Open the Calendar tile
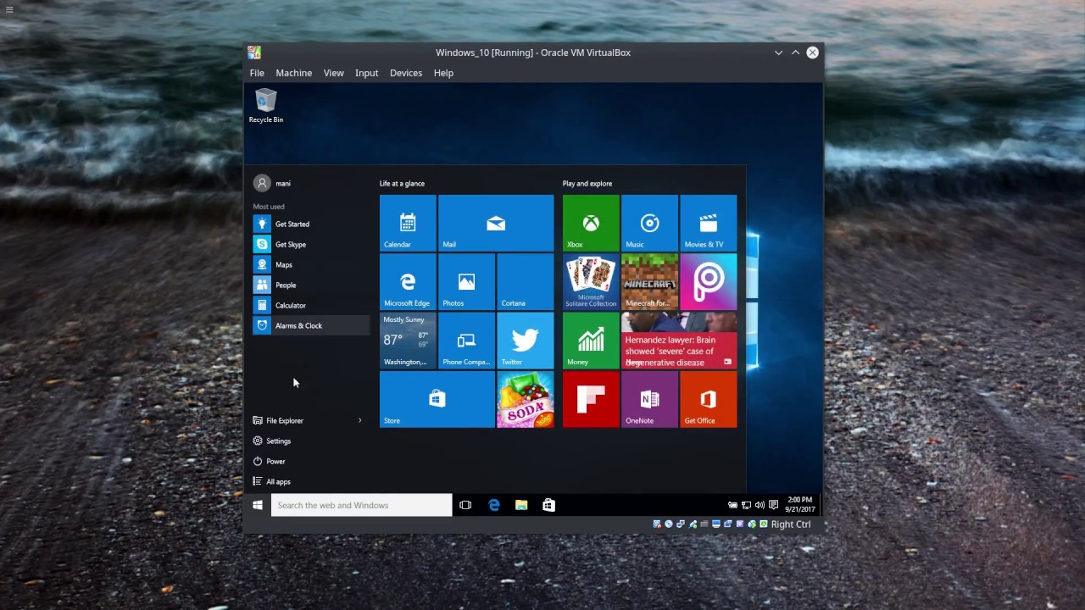 pyautogui.click(x=408, y=223)
